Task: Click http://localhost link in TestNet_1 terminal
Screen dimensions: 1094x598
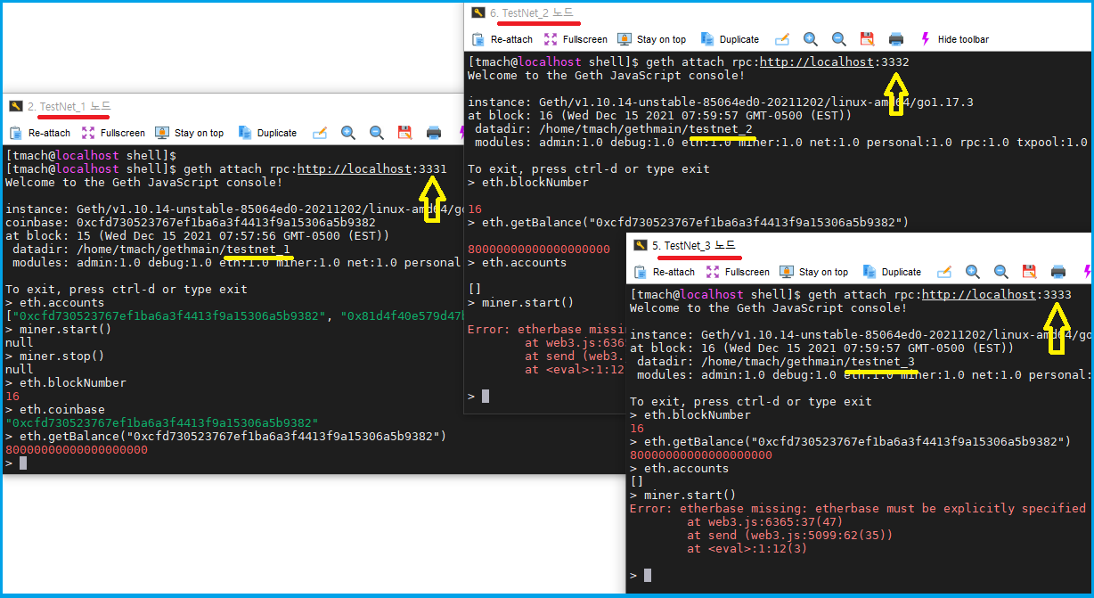Action: (355, 168)
